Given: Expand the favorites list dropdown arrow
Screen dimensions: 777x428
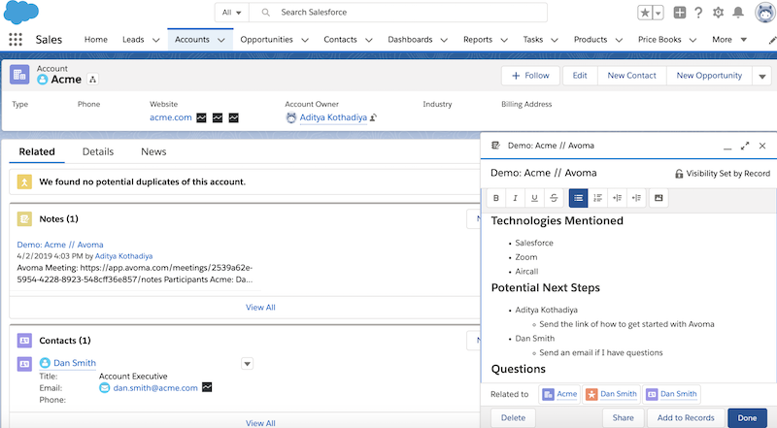Looking at the screenshot, I should coord(659,13).
